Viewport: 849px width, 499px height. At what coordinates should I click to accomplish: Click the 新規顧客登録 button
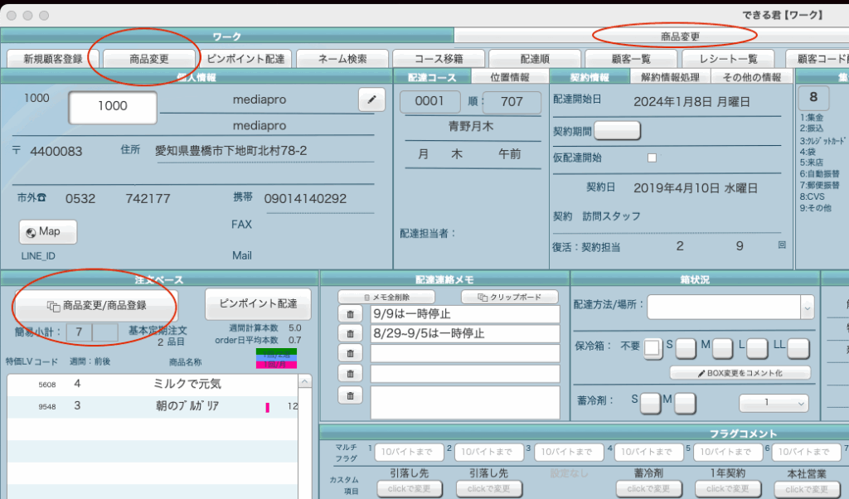pyautogui.click(x=52, y=59)
